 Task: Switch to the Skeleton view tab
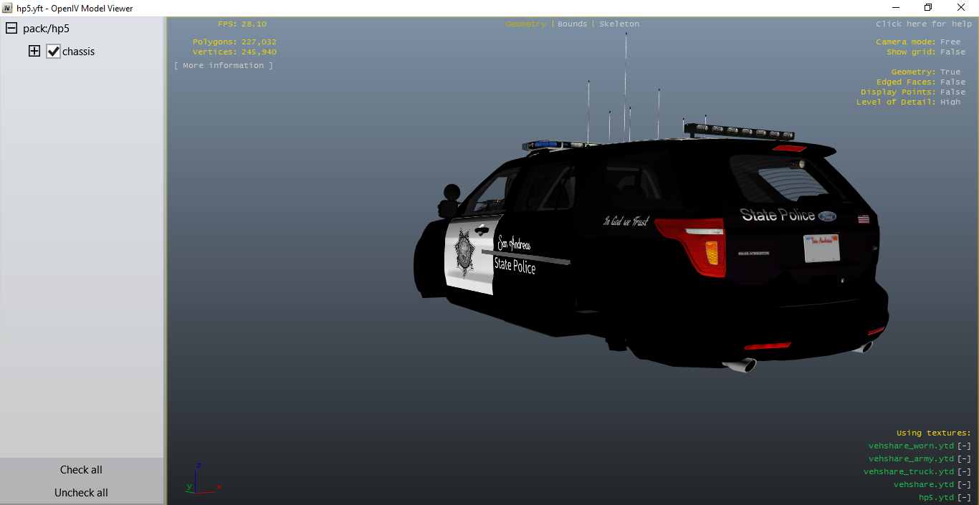pos(619,24)
